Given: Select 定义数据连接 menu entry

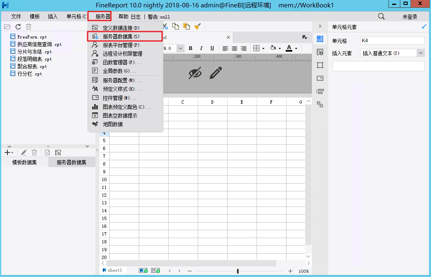Looking at the screenshot, I should pos(125,28).
